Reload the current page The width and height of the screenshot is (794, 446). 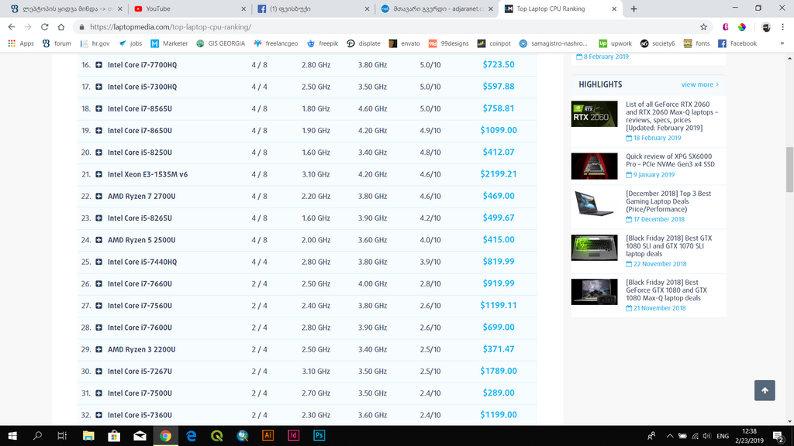44,27
